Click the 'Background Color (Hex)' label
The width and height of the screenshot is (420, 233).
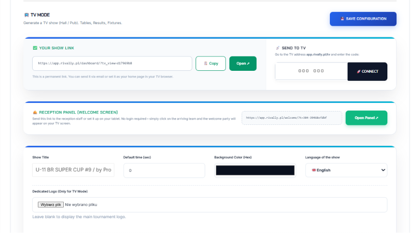(233, 157)
